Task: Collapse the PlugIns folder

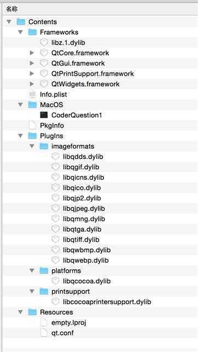Action: click(20, 136)
